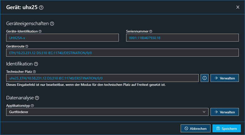Show help for the Seriennummer field
The width and height of the screenshot is (245, 135).
click(x=151, y=31)
